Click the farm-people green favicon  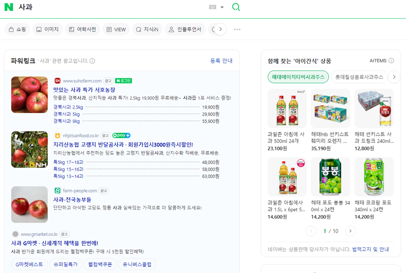pos(57,190)
